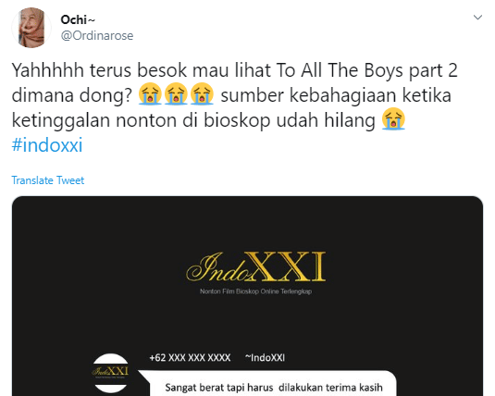Click the gold IndoXXI logo
Screen dimensions: 495x396
256,266
